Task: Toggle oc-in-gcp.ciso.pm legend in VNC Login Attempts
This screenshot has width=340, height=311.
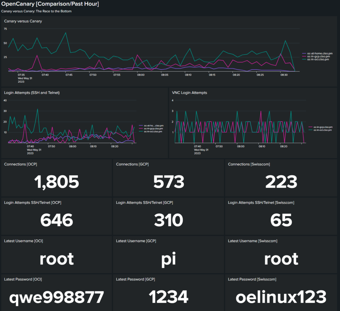Action: click(x=320, y=127)
